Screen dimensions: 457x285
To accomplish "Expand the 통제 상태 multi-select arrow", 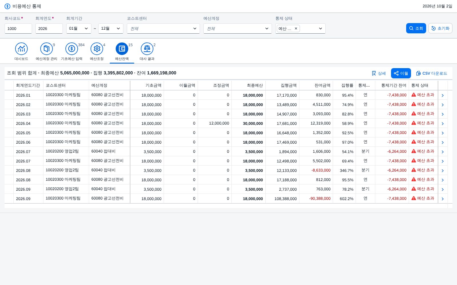I will 320,28.
